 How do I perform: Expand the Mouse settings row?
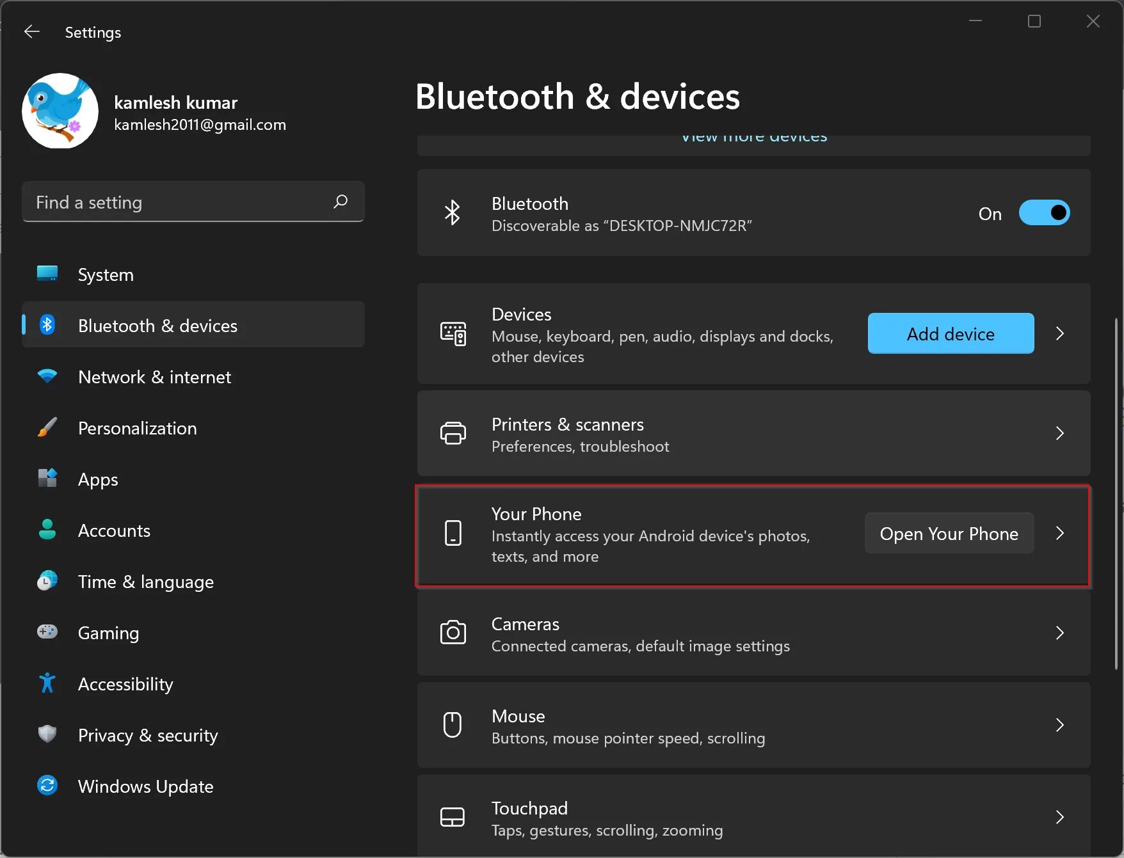(1059, 725)
